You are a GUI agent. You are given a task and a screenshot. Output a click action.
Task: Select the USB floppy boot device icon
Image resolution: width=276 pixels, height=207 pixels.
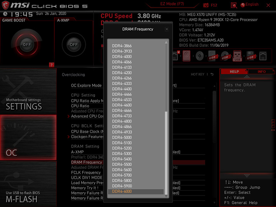[251, 56]
